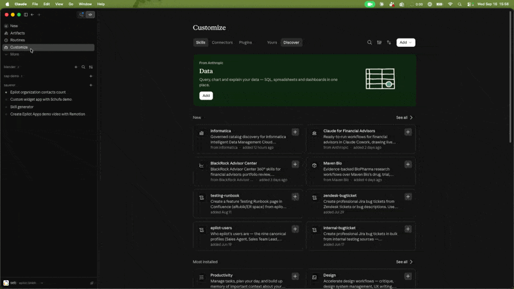Screen dimensions: 514x289
Task: Show the Discover filter
Action: tap(291, 42)
